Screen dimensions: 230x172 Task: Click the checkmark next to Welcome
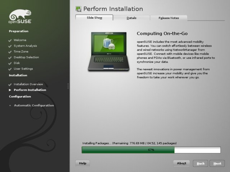pyautogui.click(x=10, y=40)
